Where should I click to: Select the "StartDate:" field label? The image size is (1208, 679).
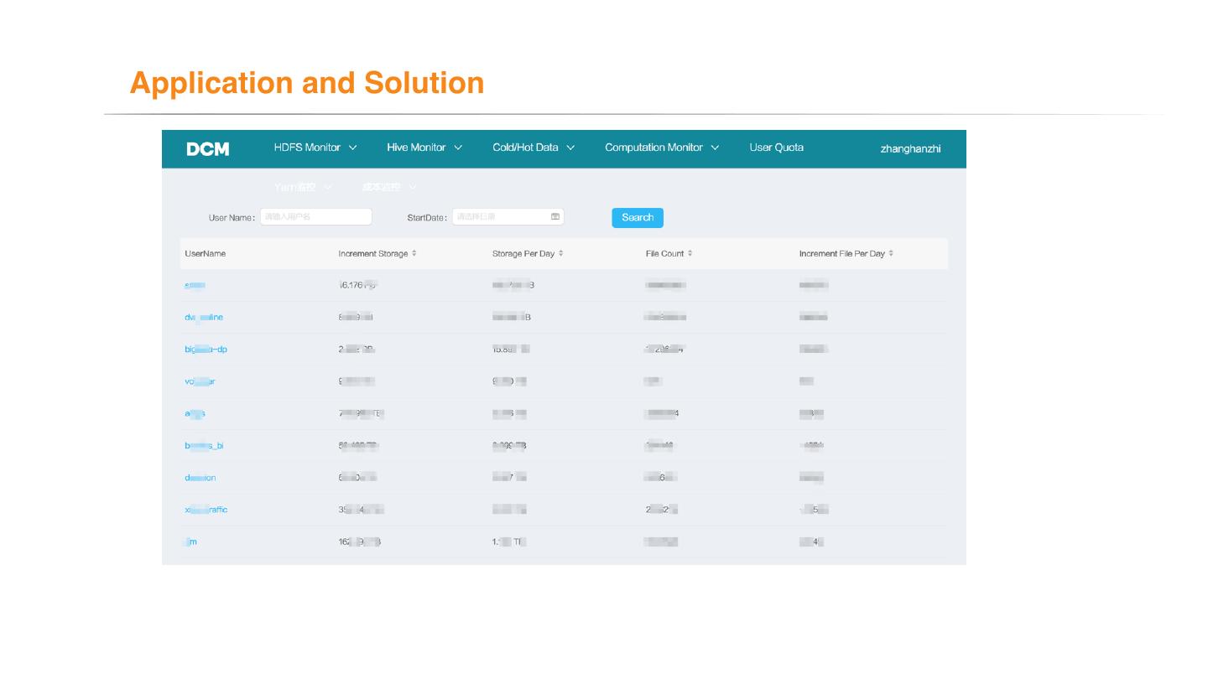(x=427, y=218)
